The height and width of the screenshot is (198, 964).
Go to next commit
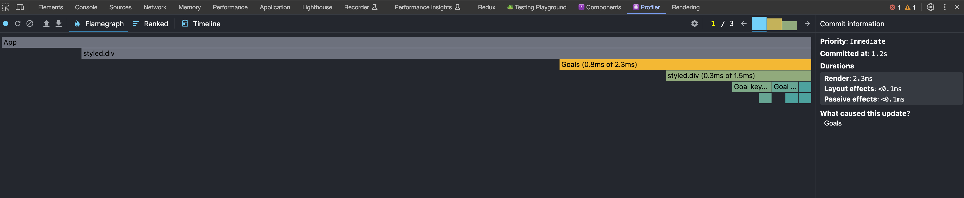click(807, 23)
